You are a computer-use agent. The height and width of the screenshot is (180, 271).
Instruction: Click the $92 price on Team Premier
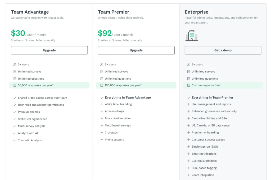(105, 33)
